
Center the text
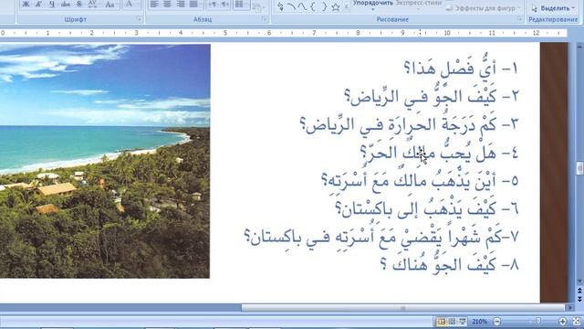tap(168, 4)
